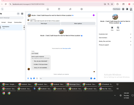The width and height of the screenshot is (134, 105).
Task: Click the address bar URL
Action: [x=28, y=4]
